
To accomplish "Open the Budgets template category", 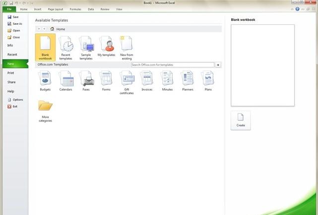I will [45, 82].
